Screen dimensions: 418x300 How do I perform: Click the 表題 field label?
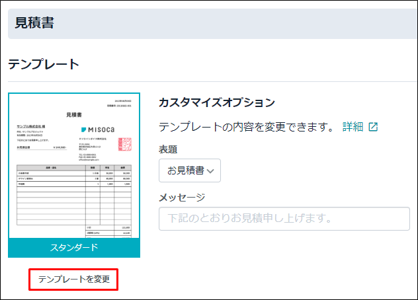click(168, 149)
